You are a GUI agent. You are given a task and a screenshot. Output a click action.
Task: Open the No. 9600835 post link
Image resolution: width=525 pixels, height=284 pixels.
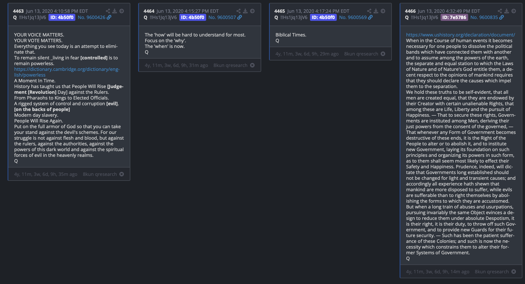pos(484,17)
